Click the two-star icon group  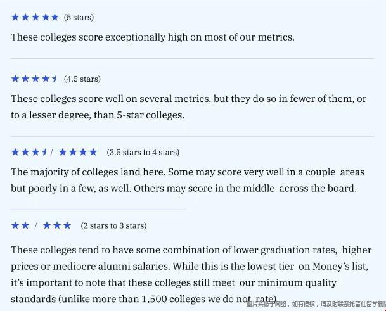[20, 225]
